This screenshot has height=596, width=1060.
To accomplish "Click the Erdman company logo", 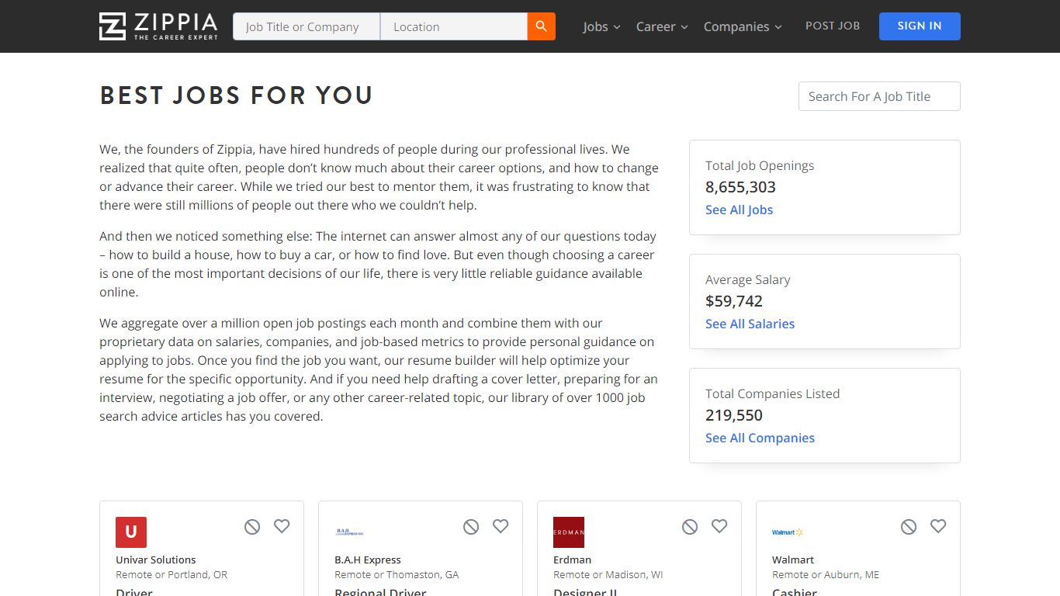I will click(x=569, y=532).
